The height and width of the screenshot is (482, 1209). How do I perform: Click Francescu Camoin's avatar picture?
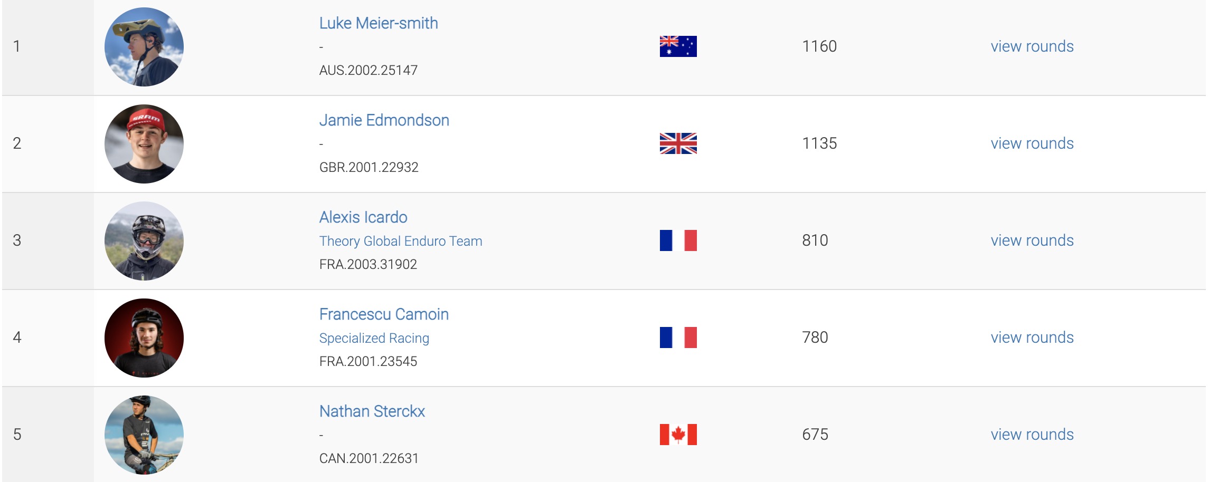pos(144,338)
